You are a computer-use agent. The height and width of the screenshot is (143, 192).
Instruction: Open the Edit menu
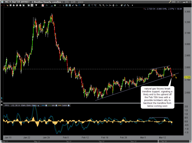(x=73, y=2)
